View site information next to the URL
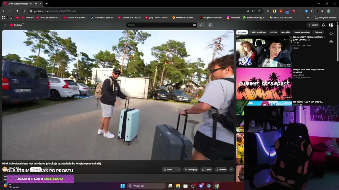The image size is (339, 190). (x=31, y=11)
